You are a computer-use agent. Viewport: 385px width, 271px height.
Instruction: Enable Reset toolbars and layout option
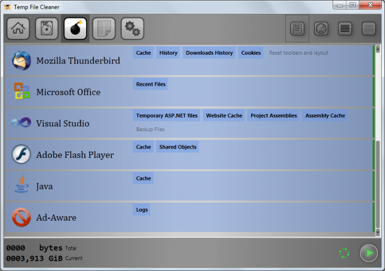298,53
